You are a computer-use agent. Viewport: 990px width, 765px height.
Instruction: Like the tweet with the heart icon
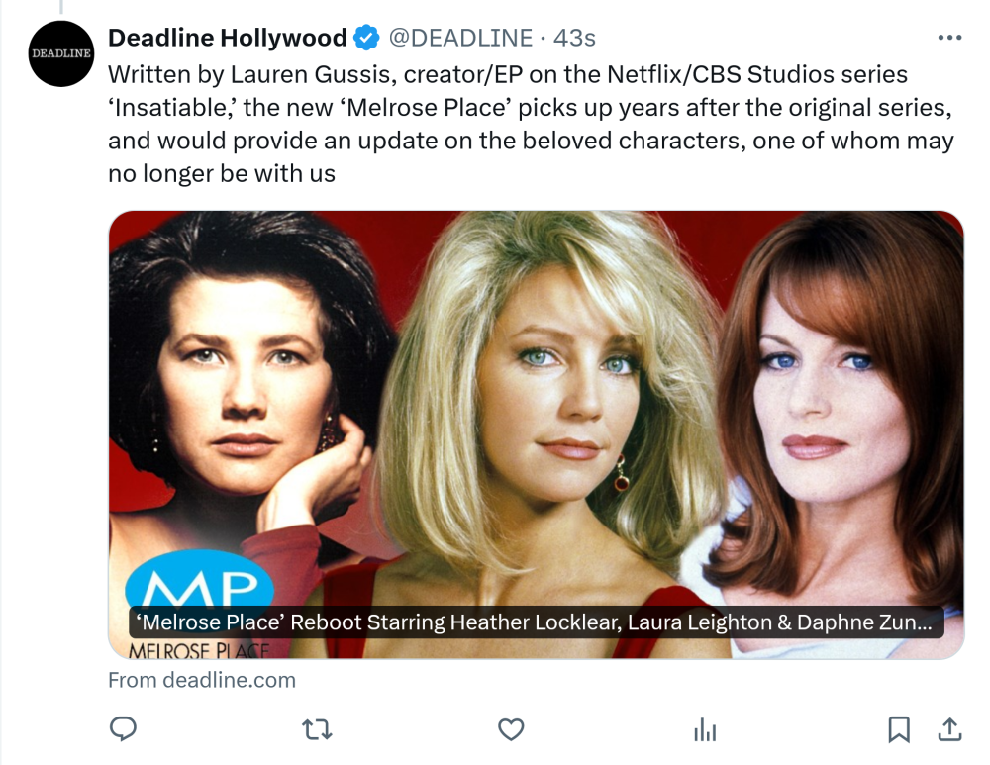511,729
